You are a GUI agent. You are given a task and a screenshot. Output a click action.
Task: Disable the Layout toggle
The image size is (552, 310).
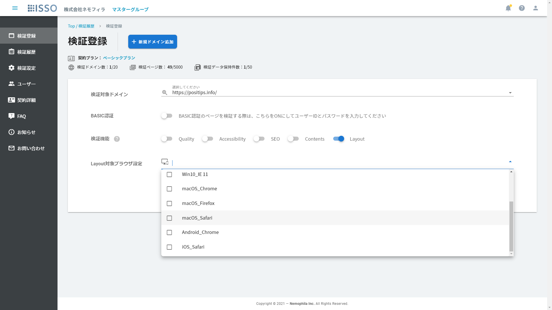point(339,139)
